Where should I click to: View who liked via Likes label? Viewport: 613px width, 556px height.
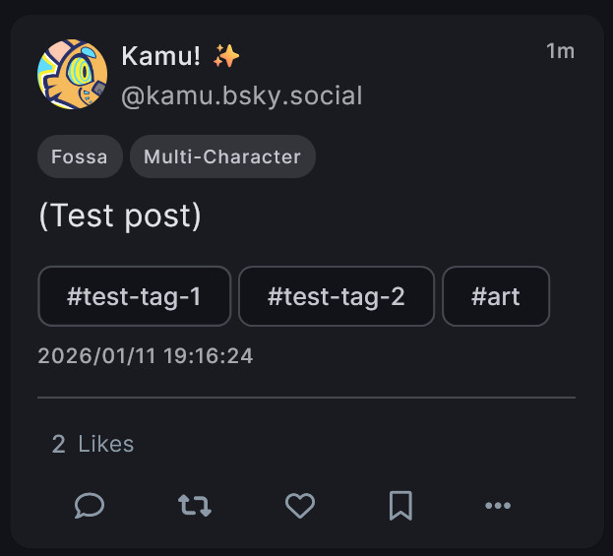click(105, 445)
